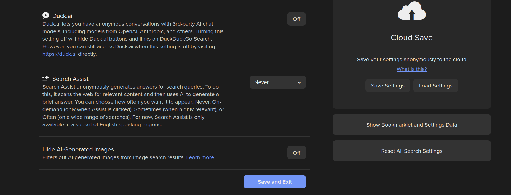Open Learn more about AI image filtering
Screen dimensions: 511x195
[200, 157]
